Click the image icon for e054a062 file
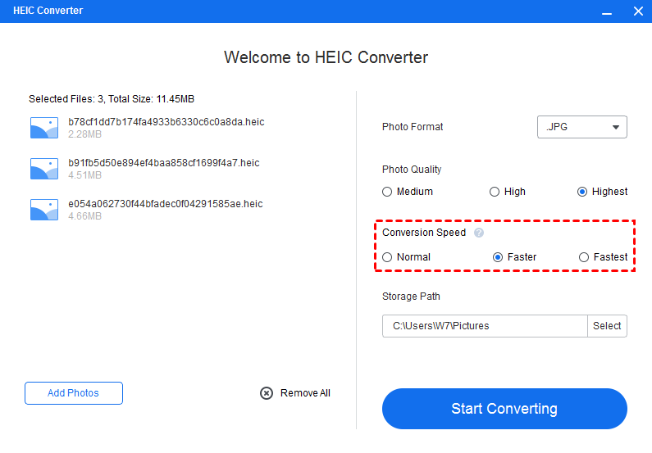This screenshot has height=453, width=652. 43,210
